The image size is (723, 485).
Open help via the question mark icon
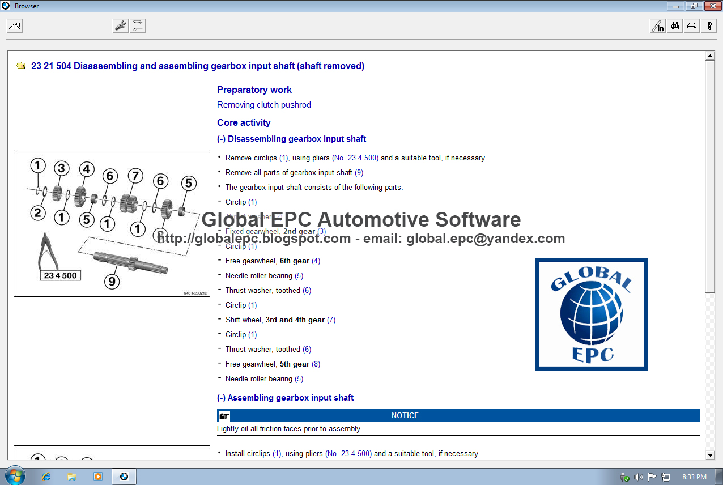pyautogui.click(x=708, y=25)
